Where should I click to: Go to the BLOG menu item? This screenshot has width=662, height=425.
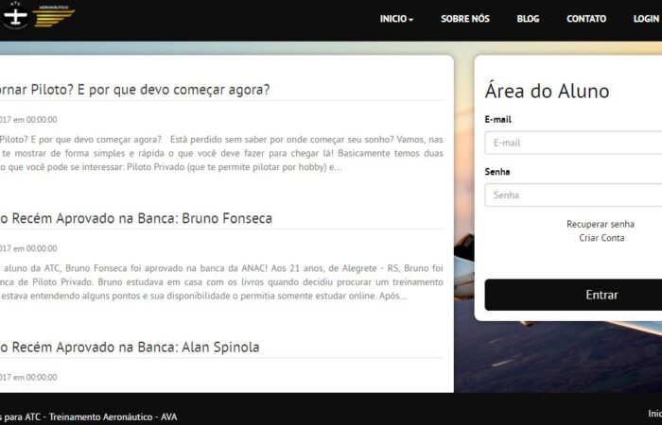528,19
